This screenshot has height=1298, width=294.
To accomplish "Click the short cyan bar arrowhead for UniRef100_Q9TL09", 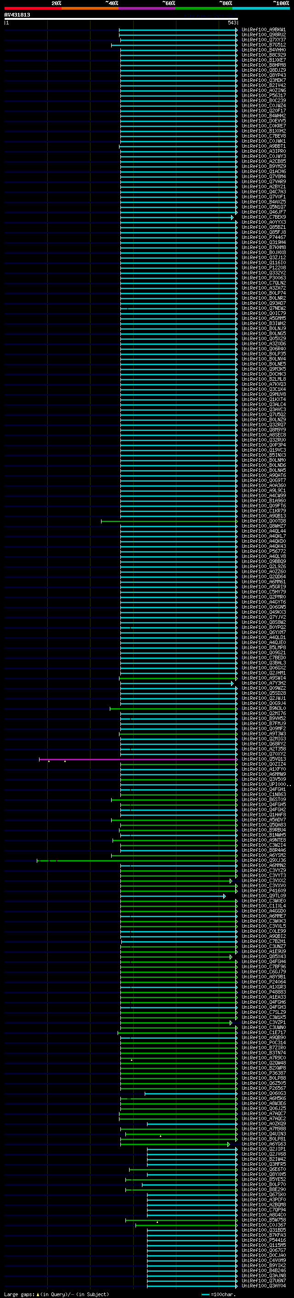I will coord(224,896).
